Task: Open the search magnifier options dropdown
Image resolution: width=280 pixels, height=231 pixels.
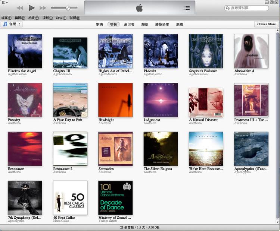Action: coord(228,8)
